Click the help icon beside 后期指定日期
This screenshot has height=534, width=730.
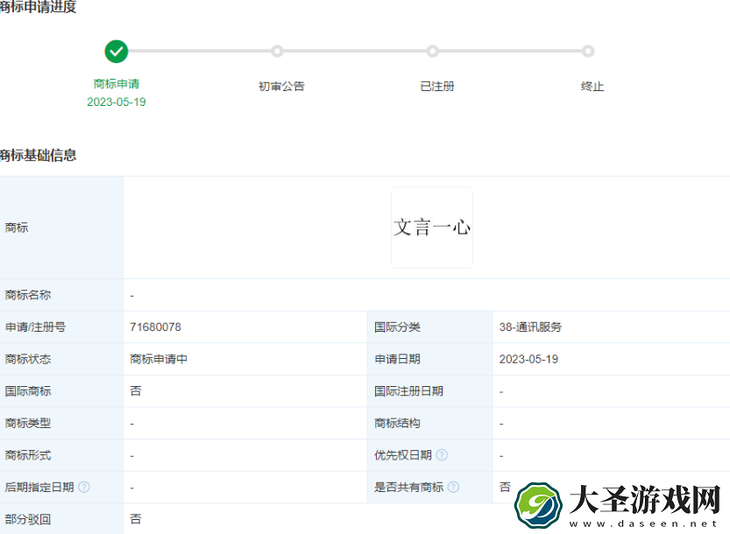(84, 487)
